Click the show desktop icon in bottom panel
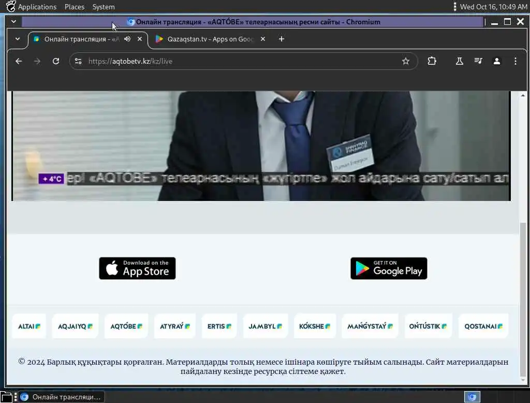The height and width of the screenshot is (403, 530). point(6,397)
